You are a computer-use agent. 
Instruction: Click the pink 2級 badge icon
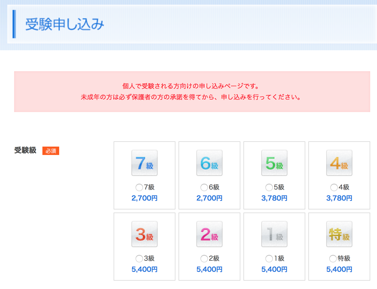(209, 234)
